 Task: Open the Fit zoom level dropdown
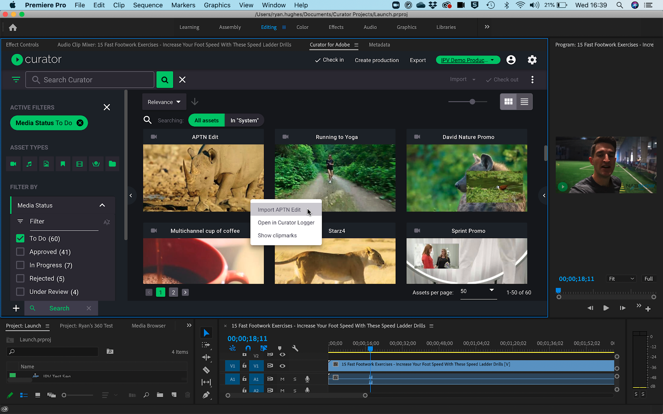(621, 279)
